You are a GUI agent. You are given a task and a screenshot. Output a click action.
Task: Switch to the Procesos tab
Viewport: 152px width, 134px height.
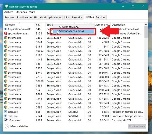[10, 17]
